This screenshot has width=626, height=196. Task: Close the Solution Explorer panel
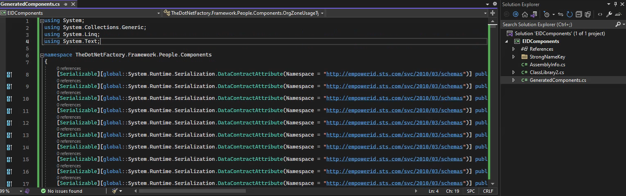[621, 4]
